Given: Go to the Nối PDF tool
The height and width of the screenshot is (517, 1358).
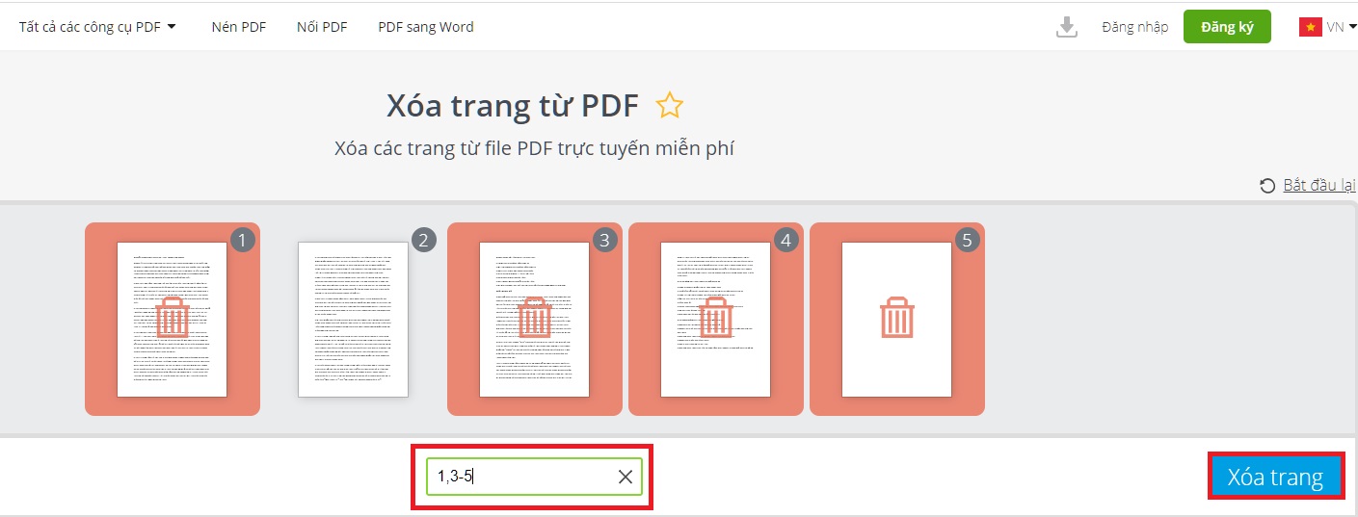Looking at the screenshot, I should [x=322, y=26].
